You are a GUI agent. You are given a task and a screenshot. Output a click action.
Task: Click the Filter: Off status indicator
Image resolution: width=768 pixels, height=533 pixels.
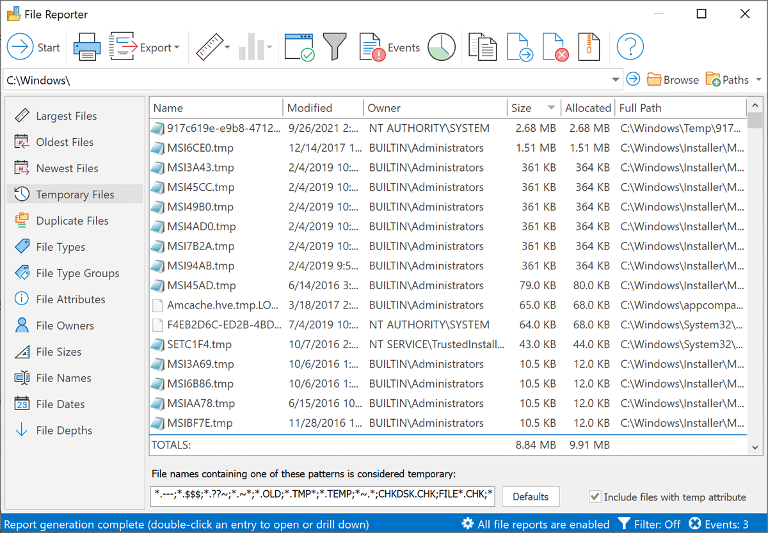pyautogui.click(x=650, y=524)
